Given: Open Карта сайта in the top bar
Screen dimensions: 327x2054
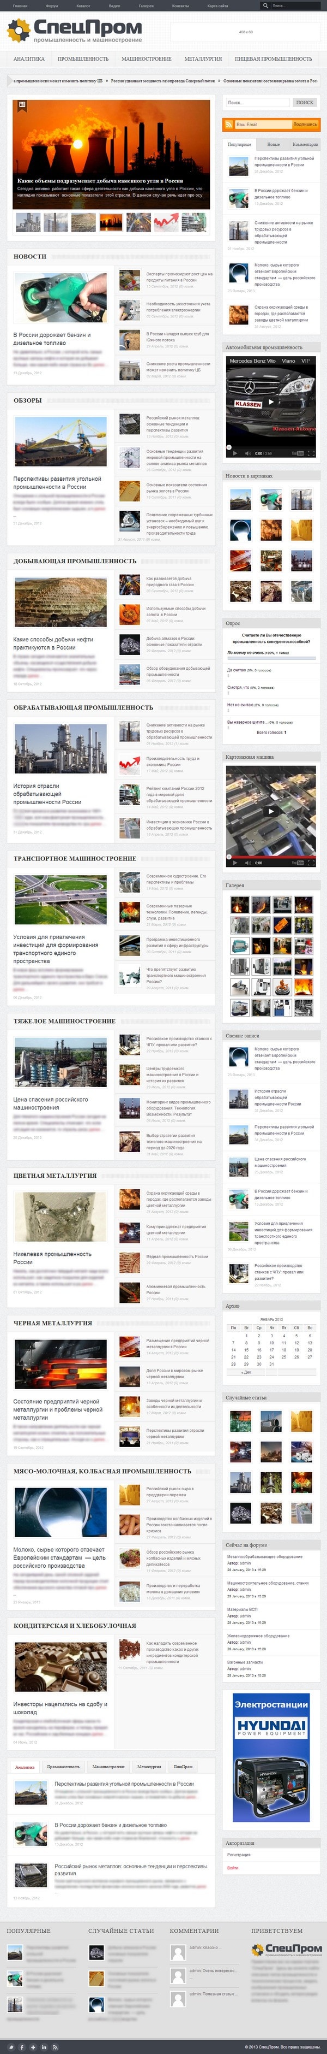Looking at the screenshot, I should (217, 5).
